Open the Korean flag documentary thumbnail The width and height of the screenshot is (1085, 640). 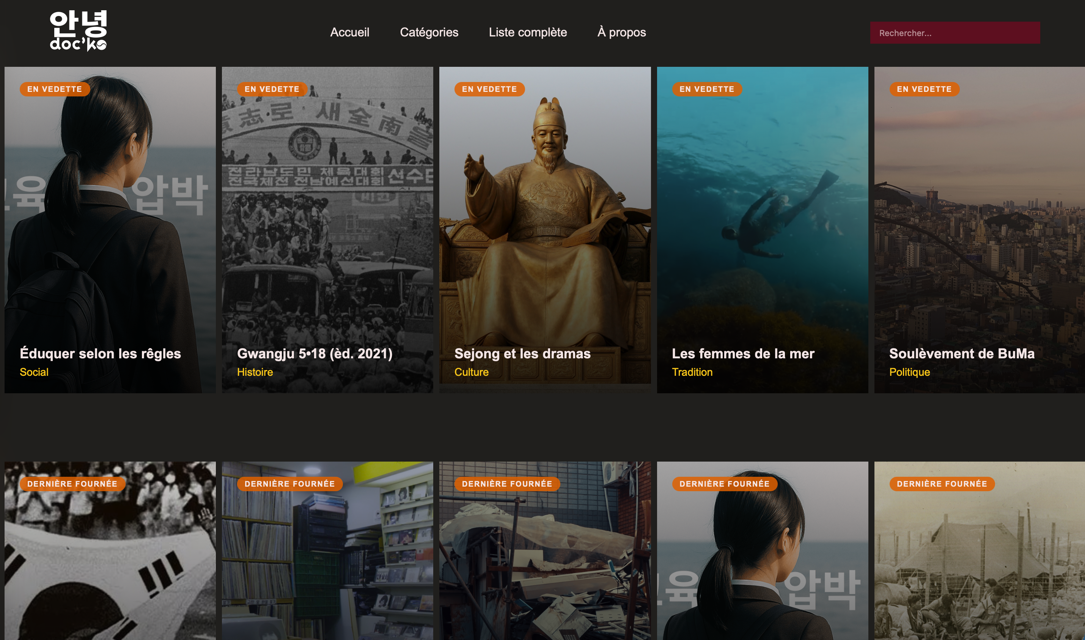tap(110, 561)
